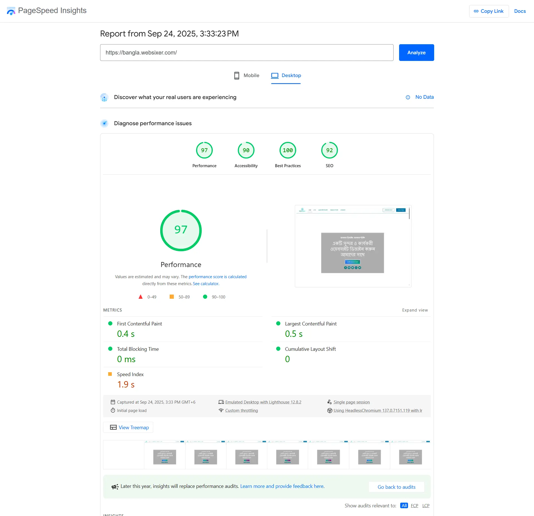Viewport: 534px width, 516px height.
Task: Click the copy link chain icon
Action: pyautogui.click(x=476, y=11)
